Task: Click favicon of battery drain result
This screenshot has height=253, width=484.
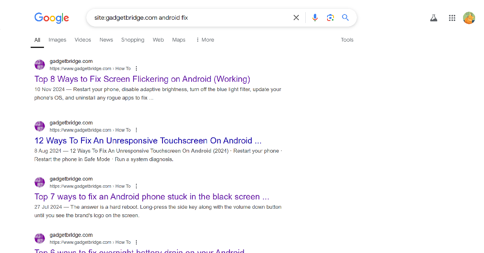Action: [x=40, y=238]
